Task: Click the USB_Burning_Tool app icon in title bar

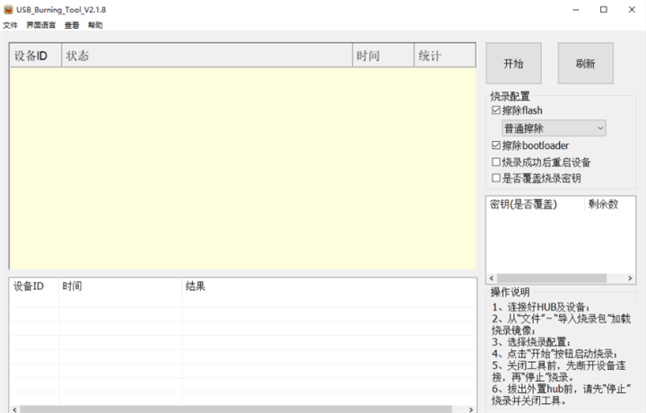Action: click(8, 9)
